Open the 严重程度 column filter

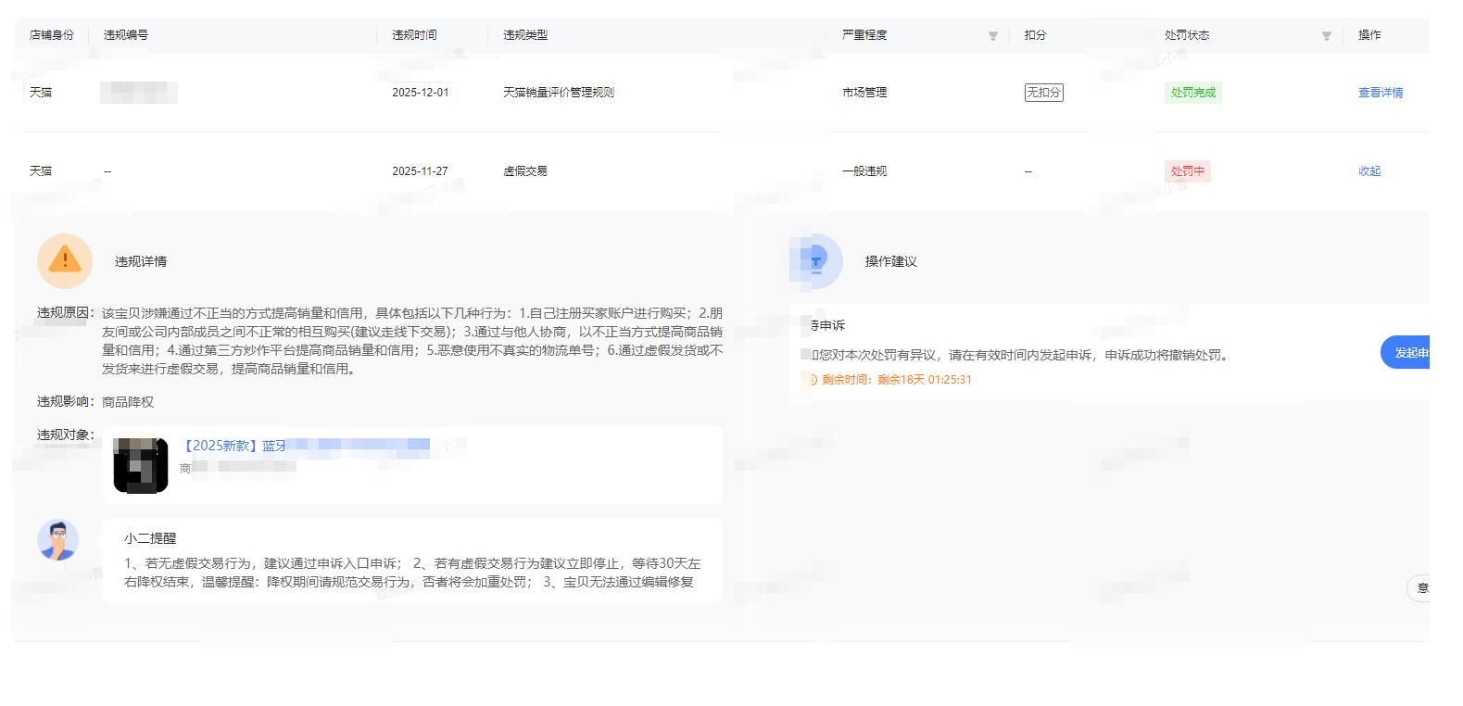[x=992, y=36]
